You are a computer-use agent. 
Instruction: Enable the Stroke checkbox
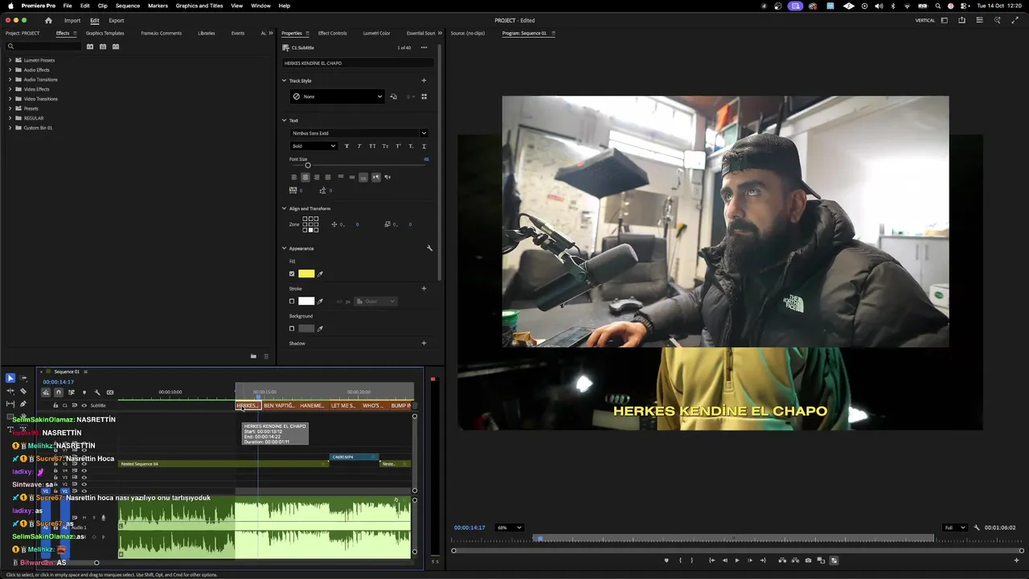tap(292, 302)
